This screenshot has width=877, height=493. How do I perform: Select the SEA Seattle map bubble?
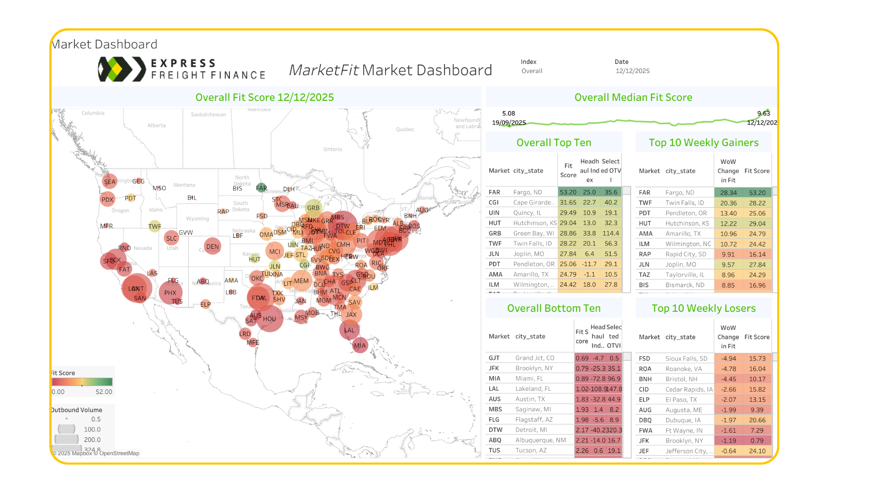tap(110, 182)
